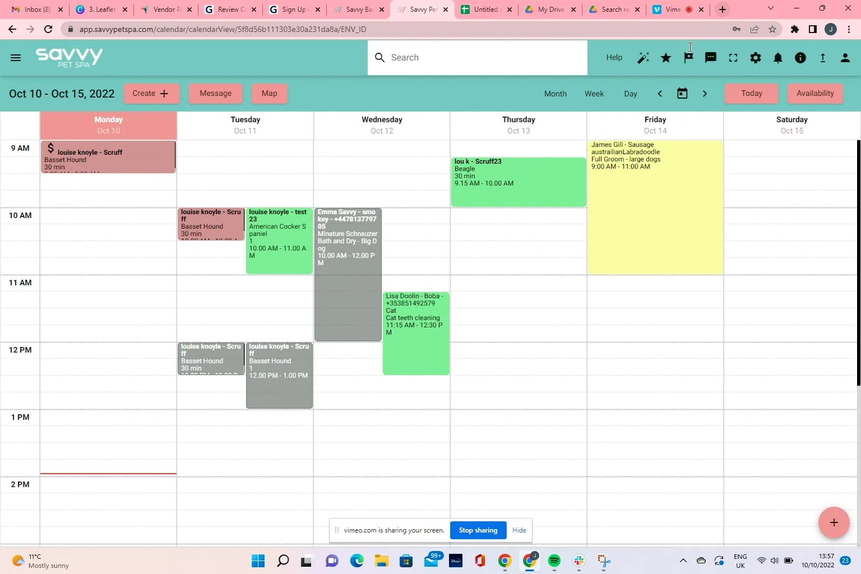Switch to Week view
Viewport: 861px width, 574px height.
tap(594, 94)
